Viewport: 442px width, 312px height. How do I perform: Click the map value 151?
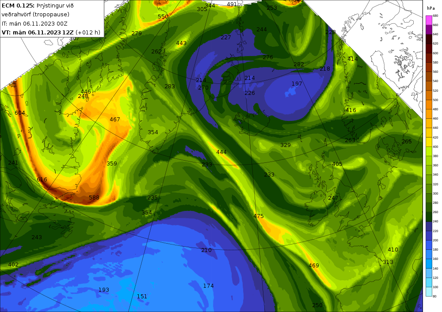click(142, 297)
